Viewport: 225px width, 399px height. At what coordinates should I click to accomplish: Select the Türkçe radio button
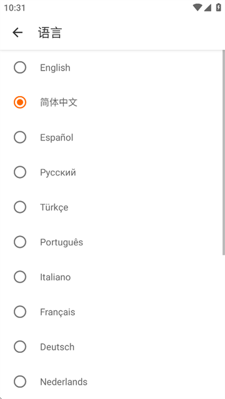coord(20,207)
